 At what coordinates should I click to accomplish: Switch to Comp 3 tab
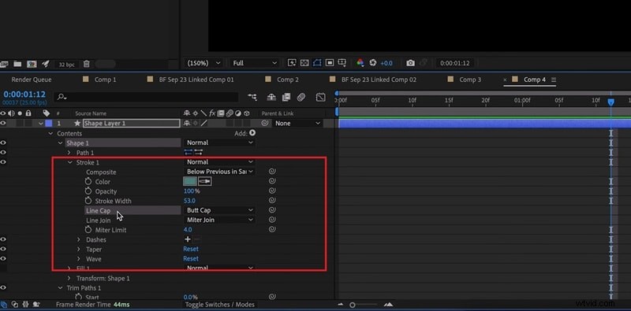(x=470, y=80)
